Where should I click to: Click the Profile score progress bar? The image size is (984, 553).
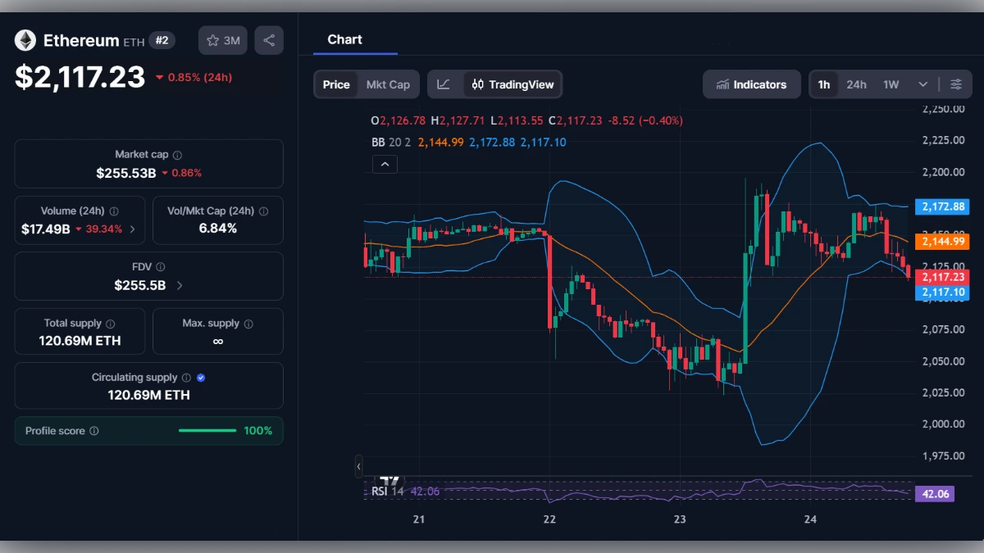(x=207, y=430)
